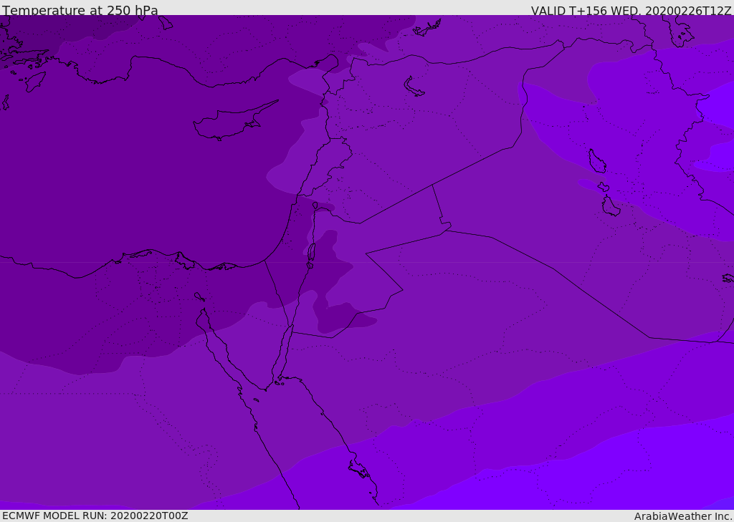Image resolution: width=734 pixels, height=522 pixels.
Task: Click the 'VALID T+156 WED. 20200226T12Z' label
Action: click(631, 11)
